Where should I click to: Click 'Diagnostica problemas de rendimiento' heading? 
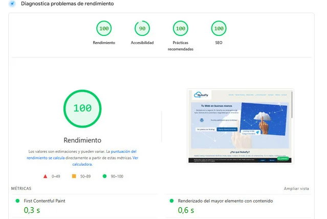click(68, 4)
